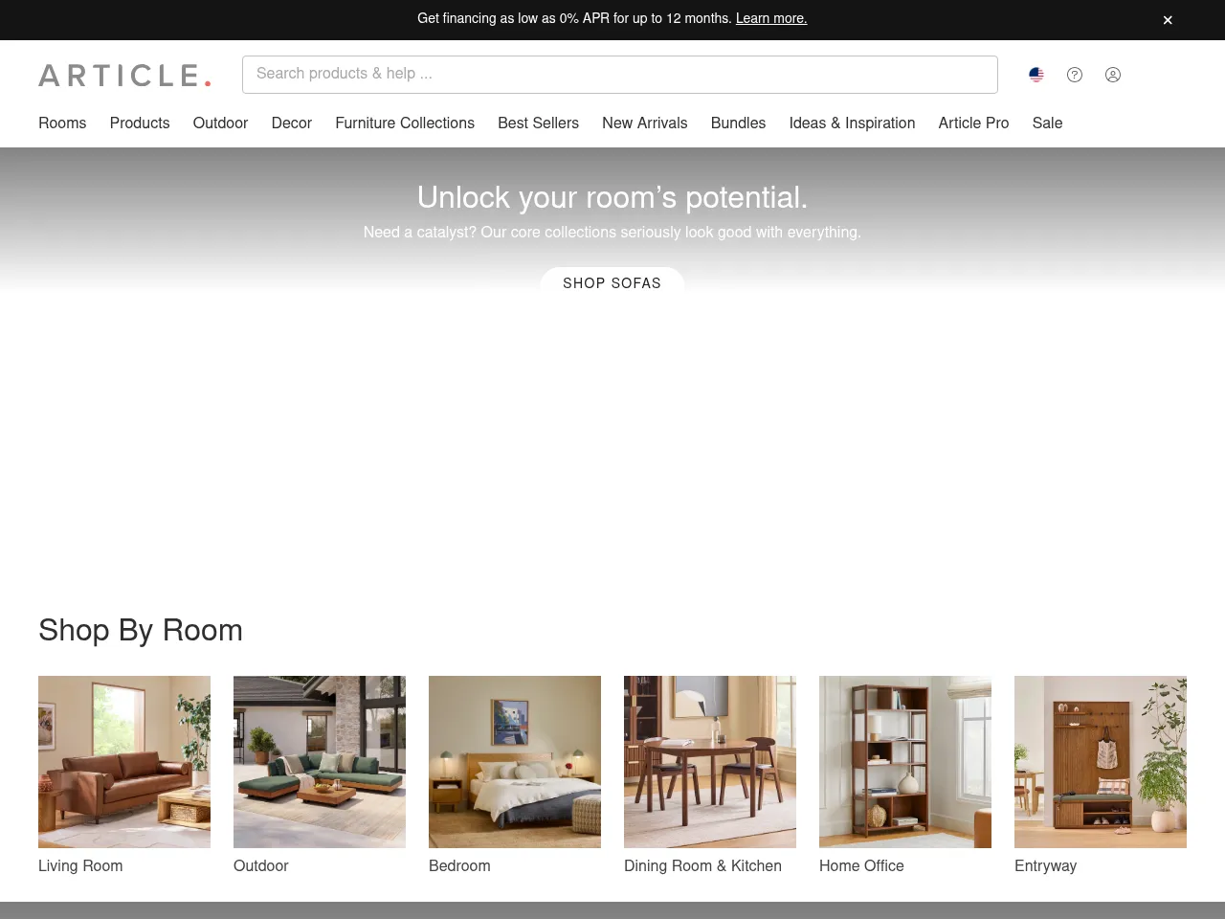Click the SHOP SOFAS button
1225x919 pixels.
(612, 283)
